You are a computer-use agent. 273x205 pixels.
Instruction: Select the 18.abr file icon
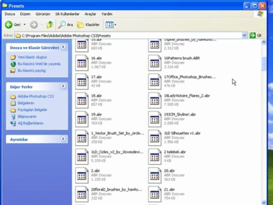click(x=82, y=101)
